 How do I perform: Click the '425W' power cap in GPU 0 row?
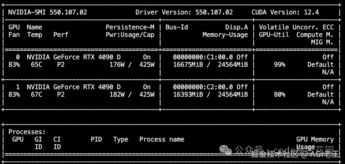point(147,65)
